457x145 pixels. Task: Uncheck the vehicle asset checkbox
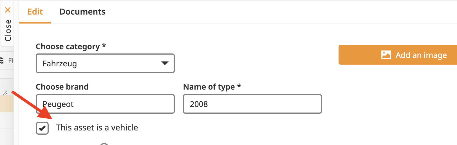pyautogui.click(x=42, y=128)
